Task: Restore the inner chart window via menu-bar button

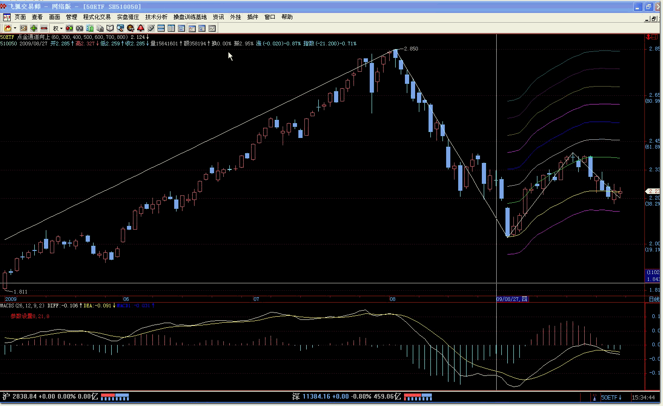Action: coord(653,19)
